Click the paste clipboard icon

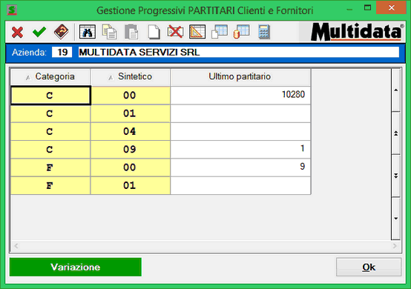click(131, 32)
